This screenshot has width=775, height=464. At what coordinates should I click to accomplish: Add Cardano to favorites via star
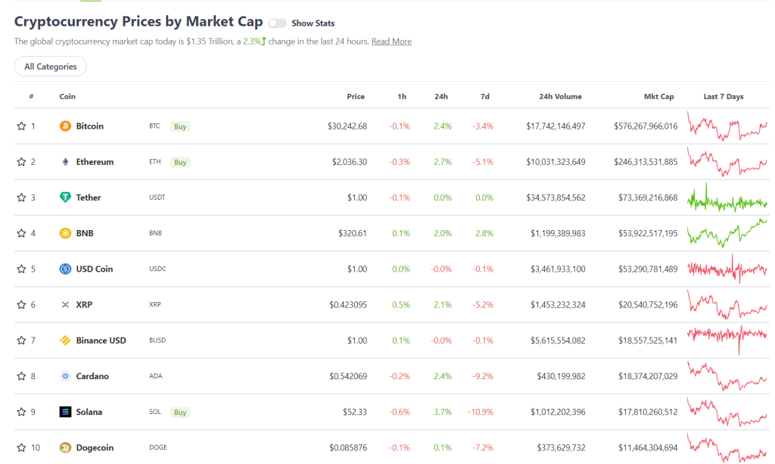tap(21, 376)
